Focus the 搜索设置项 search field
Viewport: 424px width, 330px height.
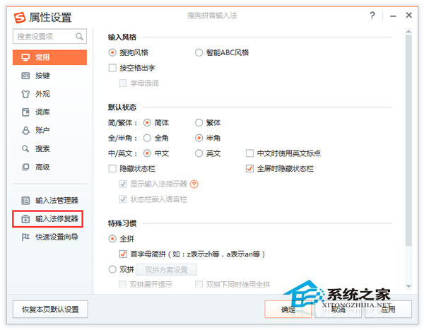49,36
